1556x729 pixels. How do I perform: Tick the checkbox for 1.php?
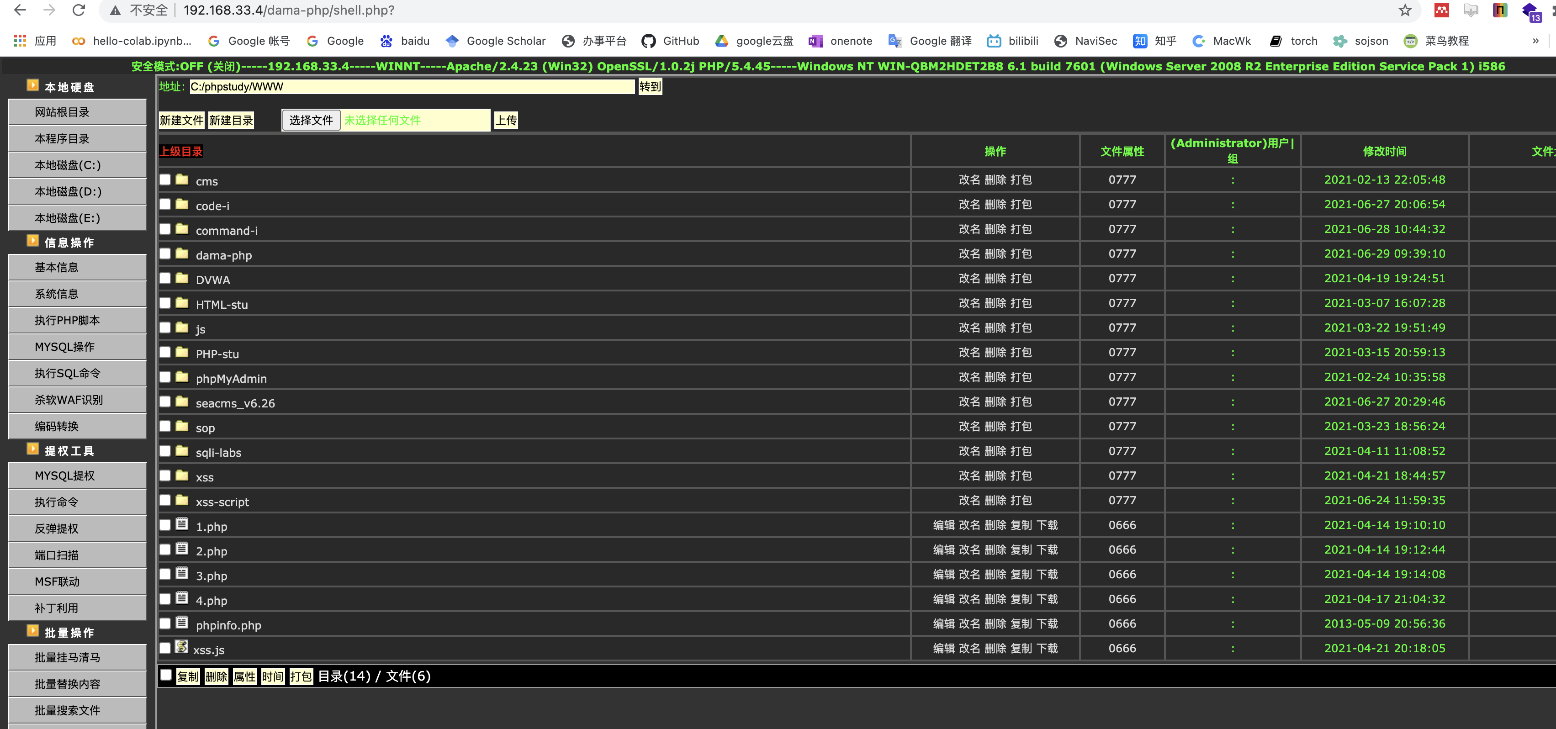click(165, 525)
